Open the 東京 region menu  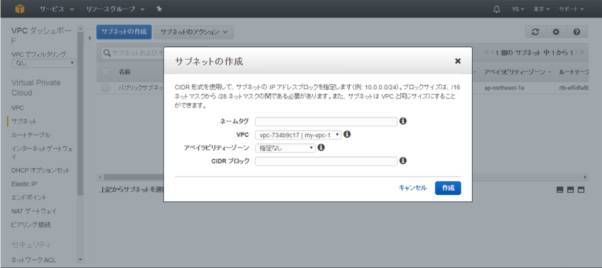(541, 9)
